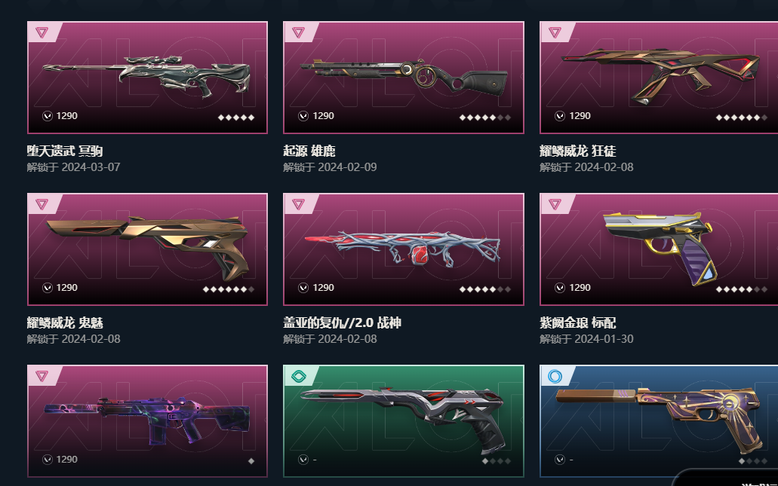Open the 盖亚的复仇//2.0 战神 skin thumbnail
The height and width of the screenshot is (486, 778).
coord(404,249)
